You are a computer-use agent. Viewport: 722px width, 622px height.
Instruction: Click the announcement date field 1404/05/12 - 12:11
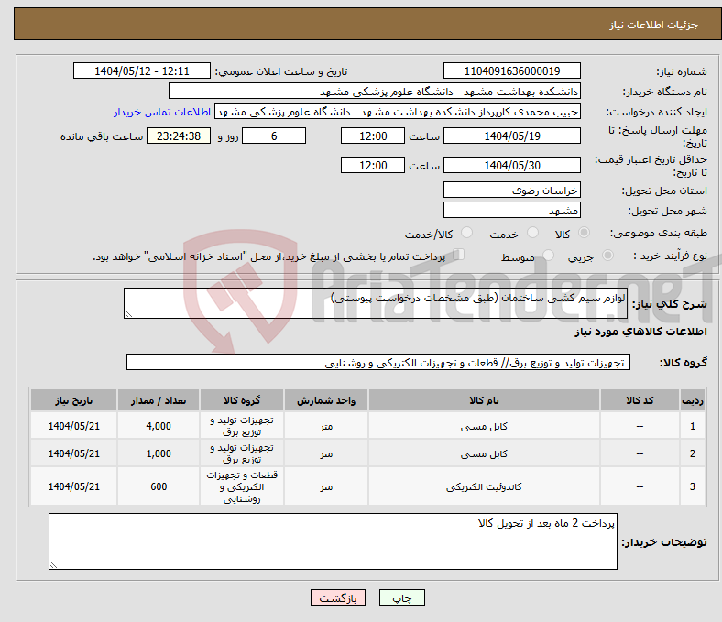142,71
